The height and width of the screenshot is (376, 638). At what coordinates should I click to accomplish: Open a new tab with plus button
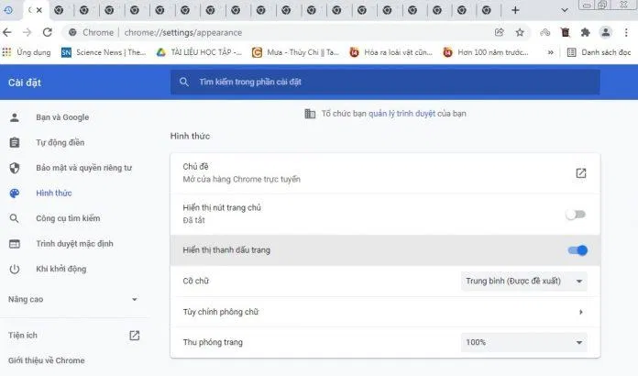click(515, 10)
